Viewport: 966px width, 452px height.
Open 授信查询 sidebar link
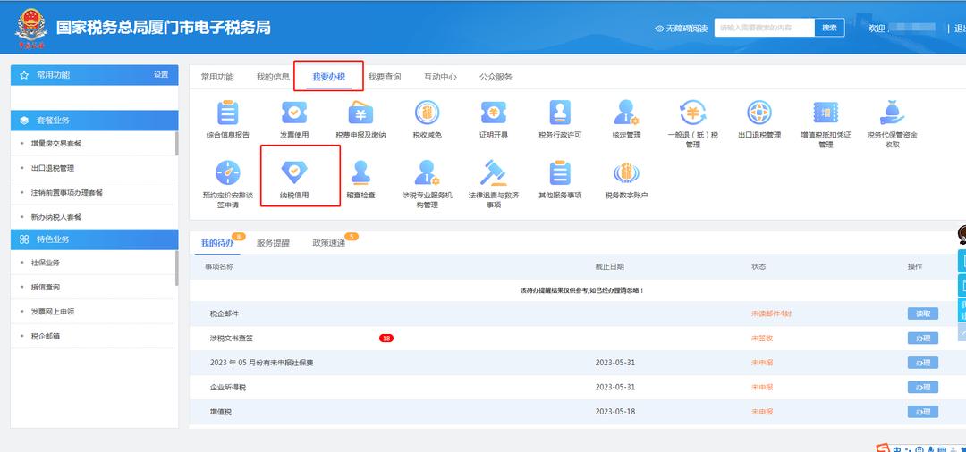[45, 287]
